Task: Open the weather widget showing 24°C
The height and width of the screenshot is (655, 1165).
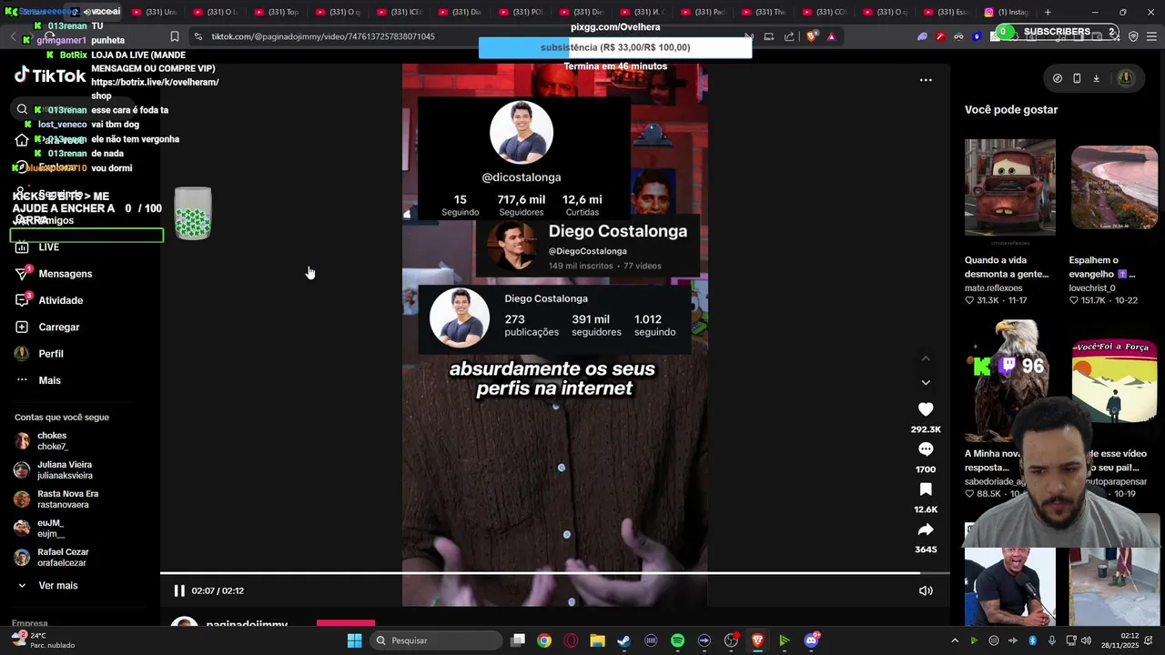Action: coord(44,640)
